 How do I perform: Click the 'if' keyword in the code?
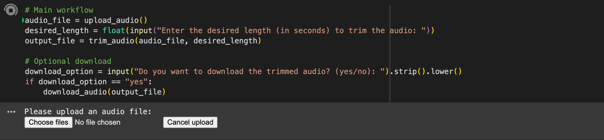(29, 82)
